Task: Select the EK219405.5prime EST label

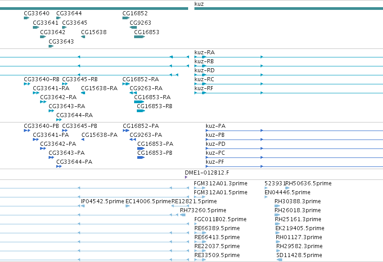Action: [x=300, y=228]
